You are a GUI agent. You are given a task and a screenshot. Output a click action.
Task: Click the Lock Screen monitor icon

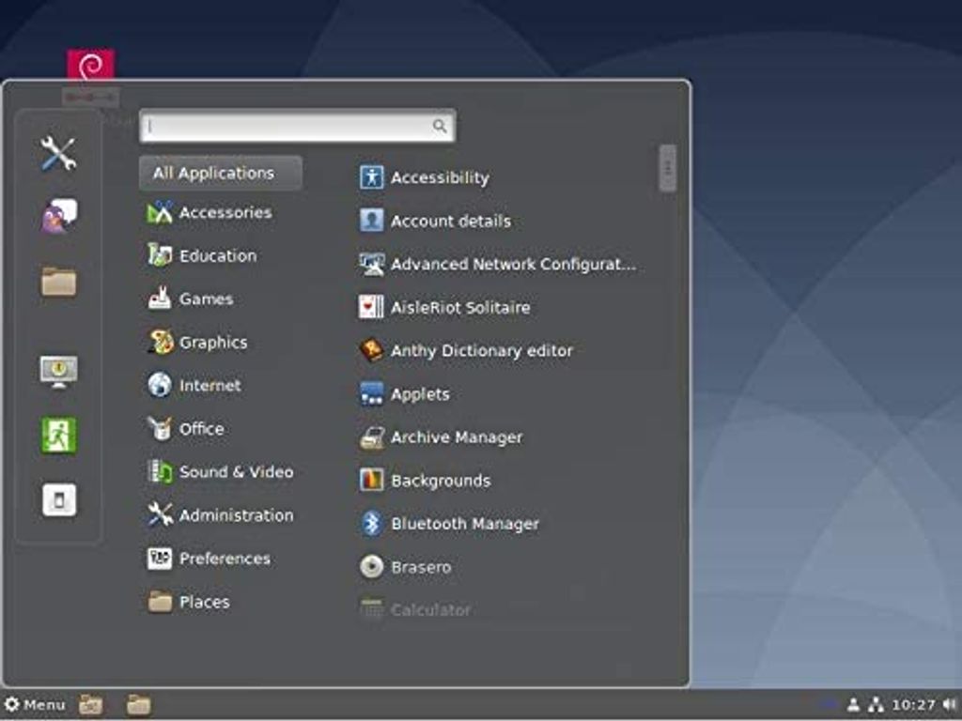[58, 370]
